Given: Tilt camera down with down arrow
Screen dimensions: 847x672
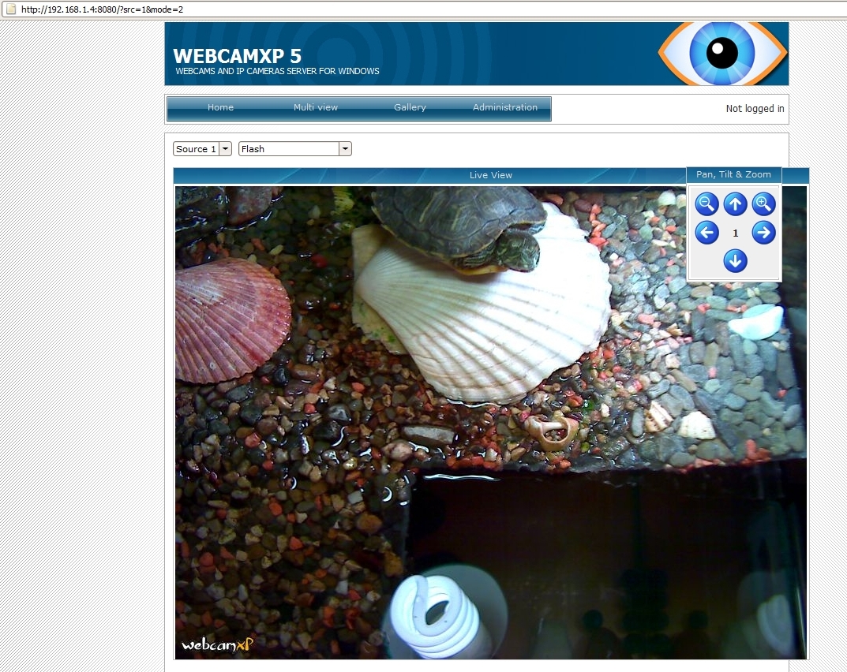Looking at the screenshot, I should [735, 261].
